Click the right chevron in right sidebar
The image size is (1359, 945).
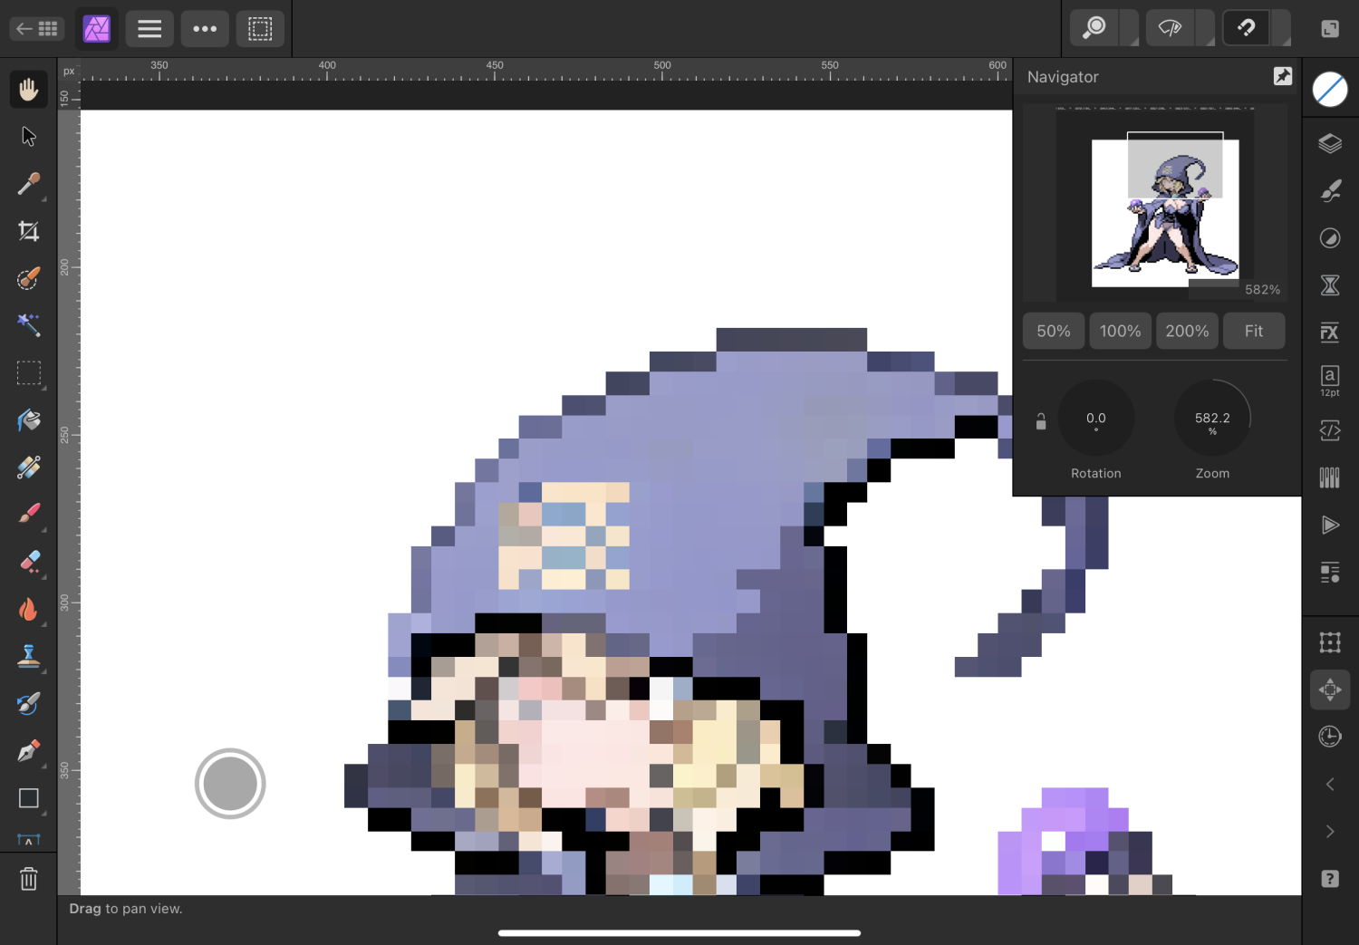point(1329,832)
